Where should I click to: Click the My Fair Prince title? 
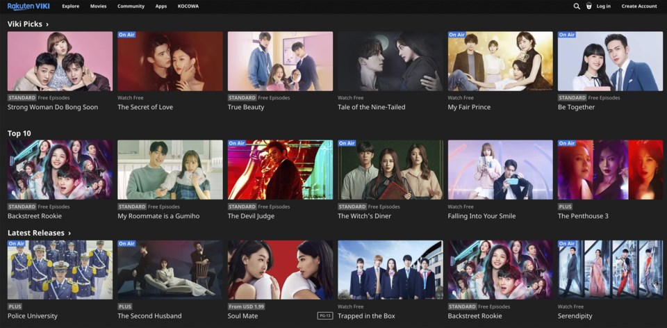coord(469,107)
